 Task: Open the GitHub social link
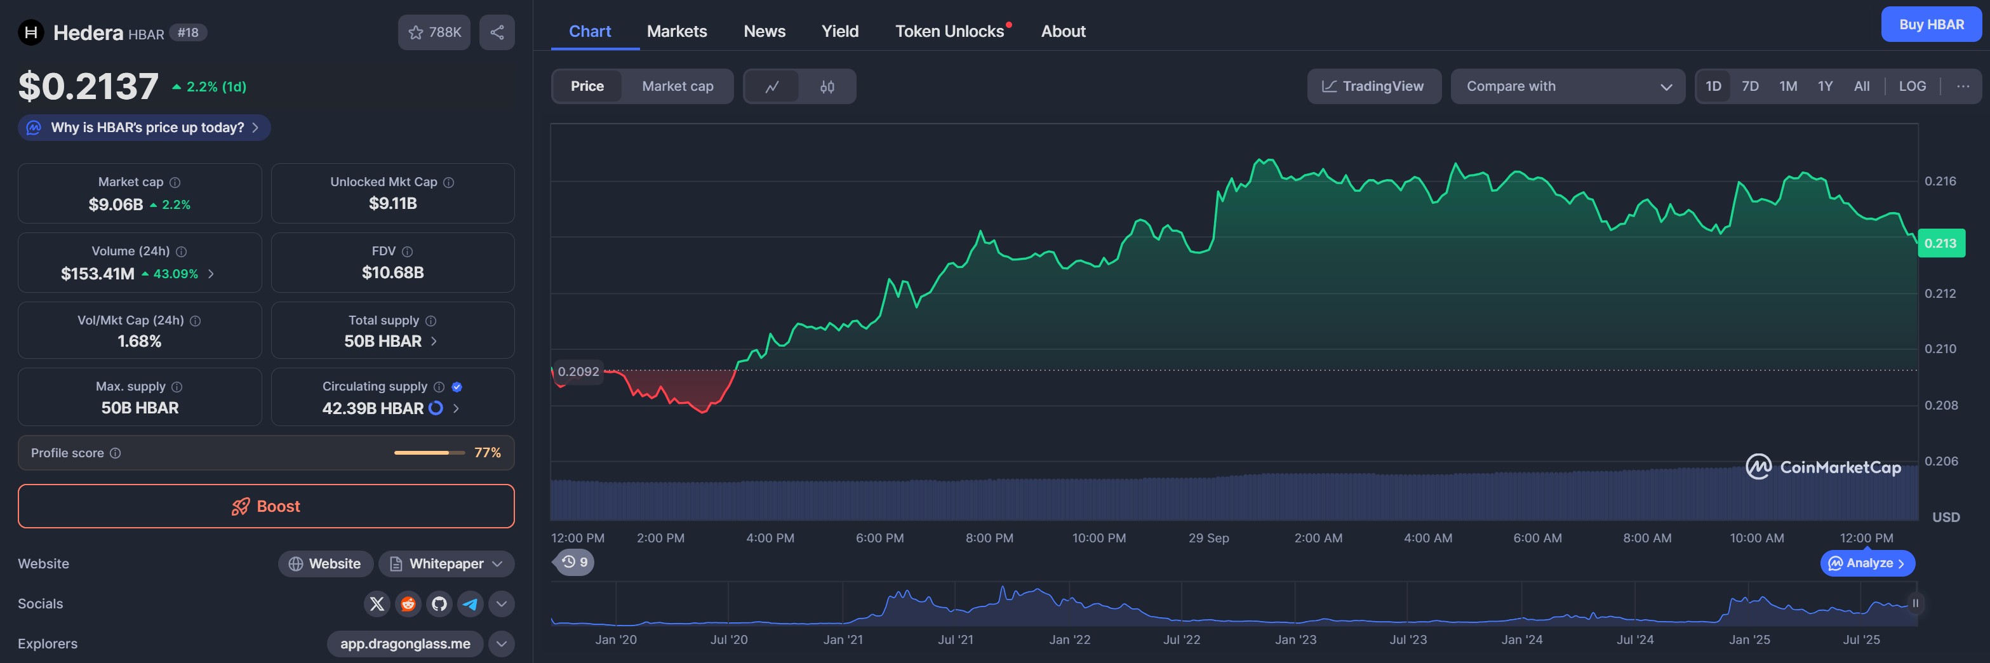click(439, 603)
